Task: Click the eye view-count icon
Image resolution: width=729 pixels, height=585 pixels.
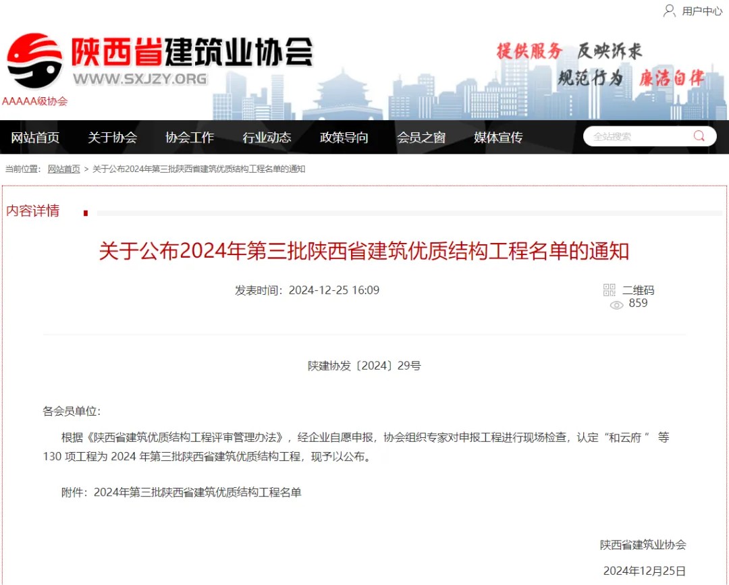Action: point(616,305)
